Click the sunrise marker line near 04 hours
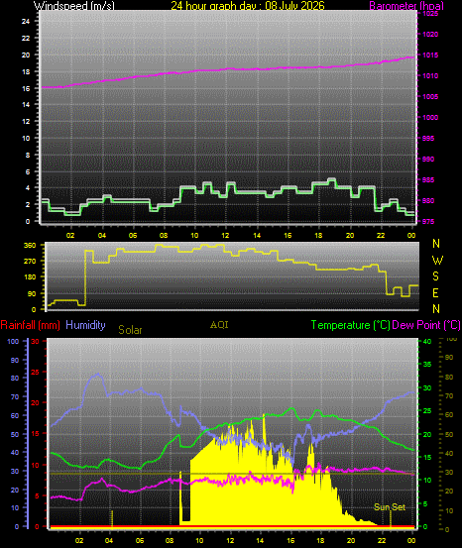 tap(112, 518)
